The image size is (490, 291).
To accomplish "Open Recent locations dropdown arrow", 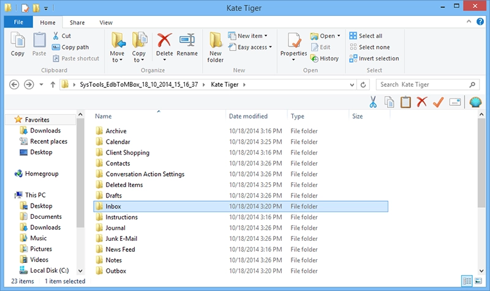I will tap(41, 84).
